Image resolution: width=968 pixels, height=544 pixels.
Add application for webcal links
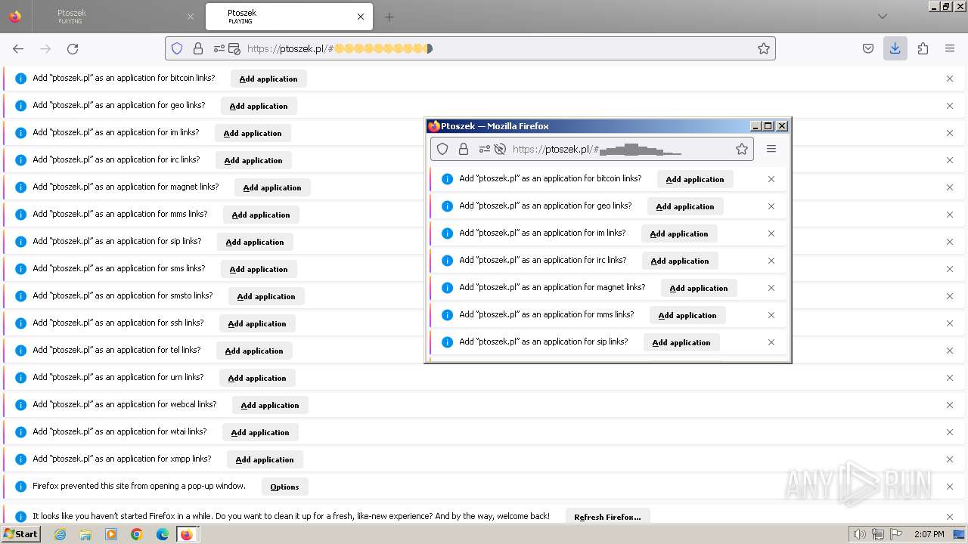270,405
